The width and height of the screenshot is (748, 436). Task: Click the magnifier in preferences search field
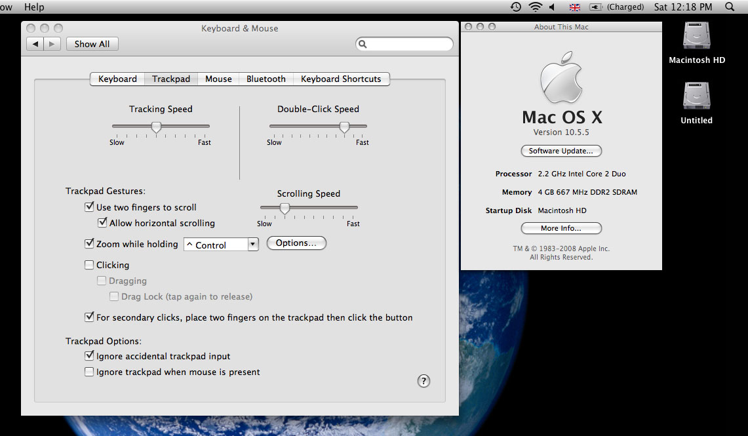[x=363, y=44]
